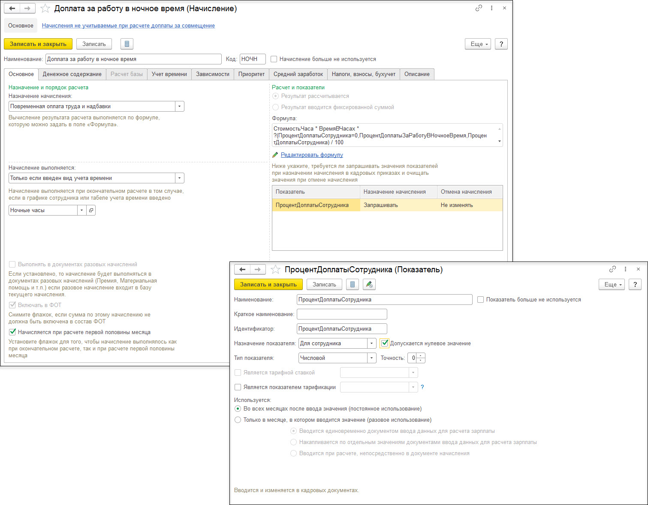This screenshot has width=648, height=505.
Task: Click Записать и закрыть in Показатель window
Action: 268,284
